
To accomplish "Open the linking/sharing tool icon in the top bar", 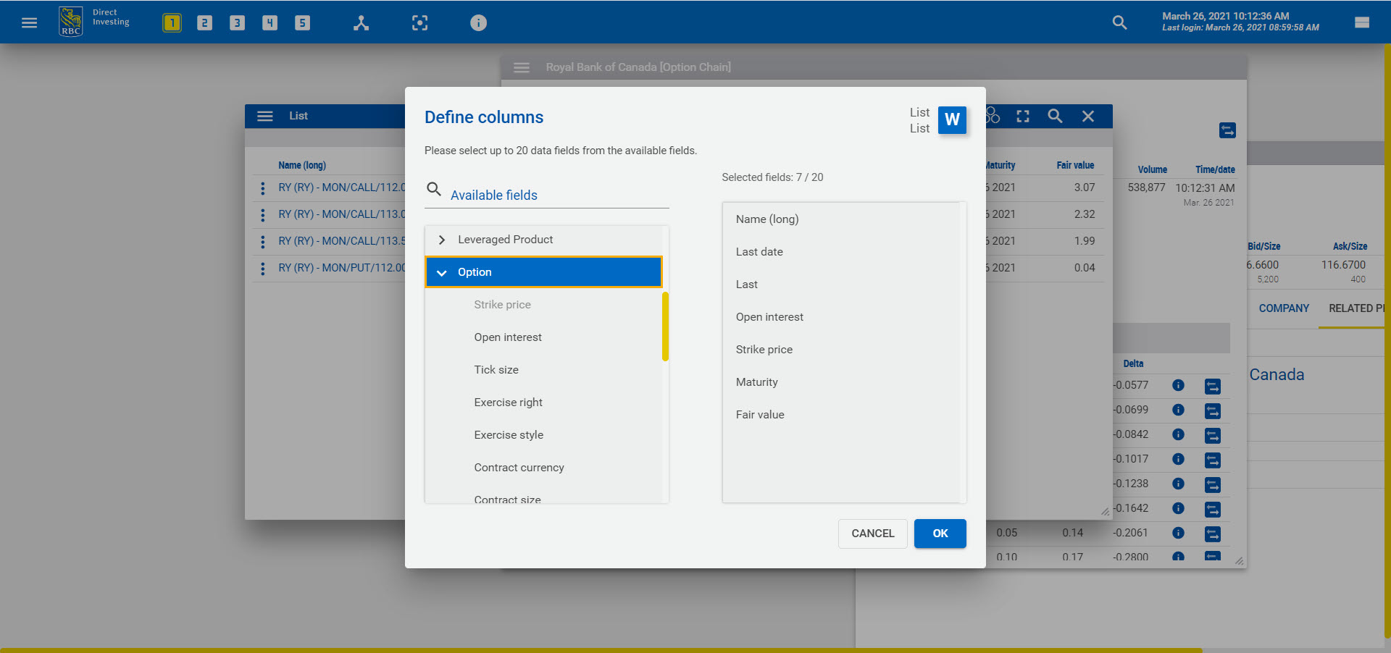I will coord(361,22).
